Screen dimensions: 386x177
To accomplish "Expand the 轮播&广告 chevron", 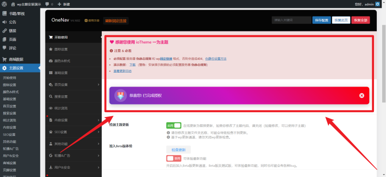I will [x=98, y=156].
